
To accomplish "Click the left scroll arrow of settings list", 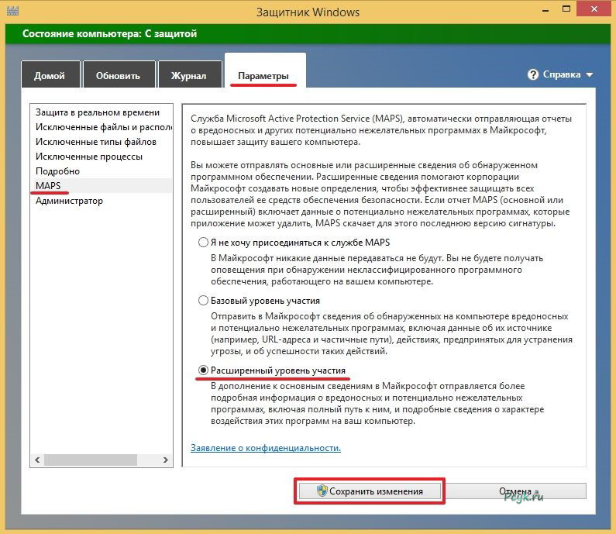I will 37,460.
